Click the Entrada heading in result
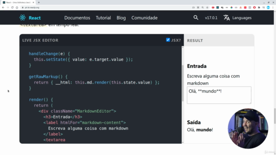 197,66
